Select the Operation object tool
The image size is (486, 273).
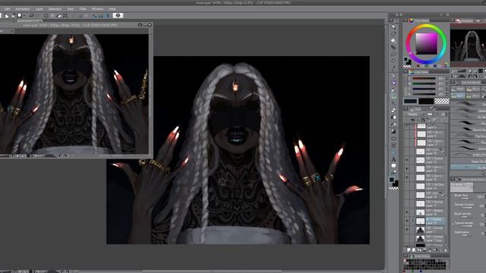click(x=393, y=40)
